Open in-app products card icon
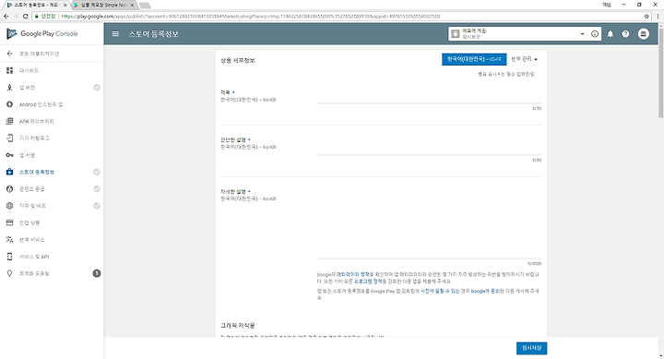 [10, 222]
